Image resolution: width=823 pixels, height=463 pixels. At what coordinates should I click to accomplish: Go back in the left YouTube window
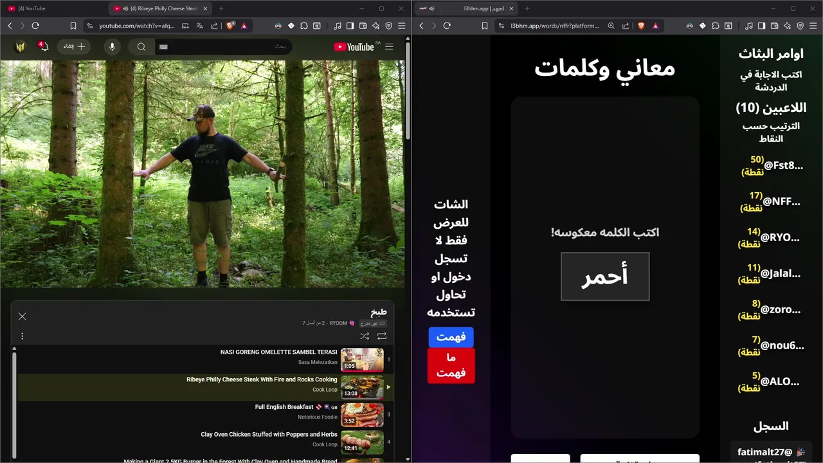[x=10, y=26]
